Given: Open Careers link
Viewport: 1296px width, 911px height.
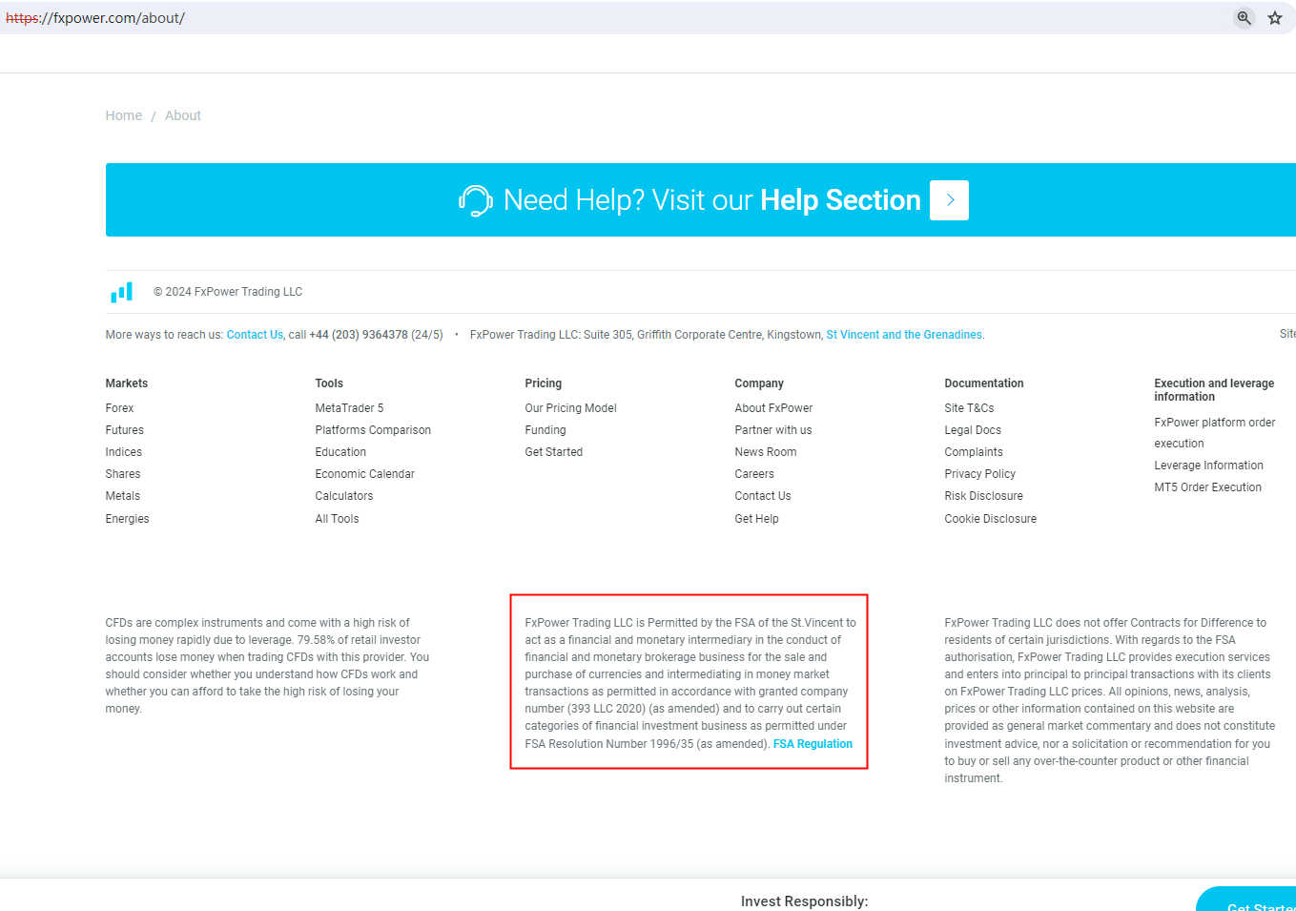Looking at the screenshot, I should pyautogui.click(x=754, y=474).
